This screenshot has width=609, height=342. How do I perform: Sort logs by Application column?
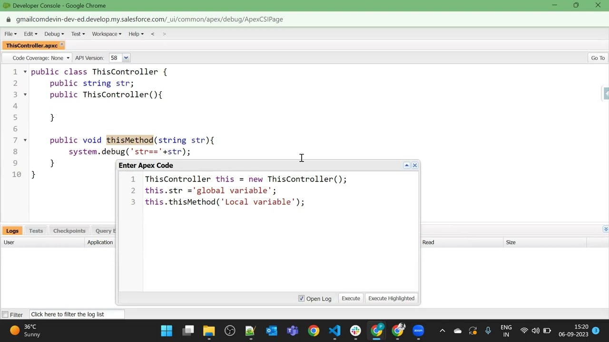click(100, 242)
